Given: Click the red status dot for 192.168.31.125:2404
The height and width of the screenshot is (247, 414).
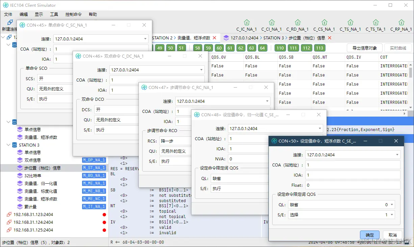Looking at the screenshot, I should click(x=104, y=230).
